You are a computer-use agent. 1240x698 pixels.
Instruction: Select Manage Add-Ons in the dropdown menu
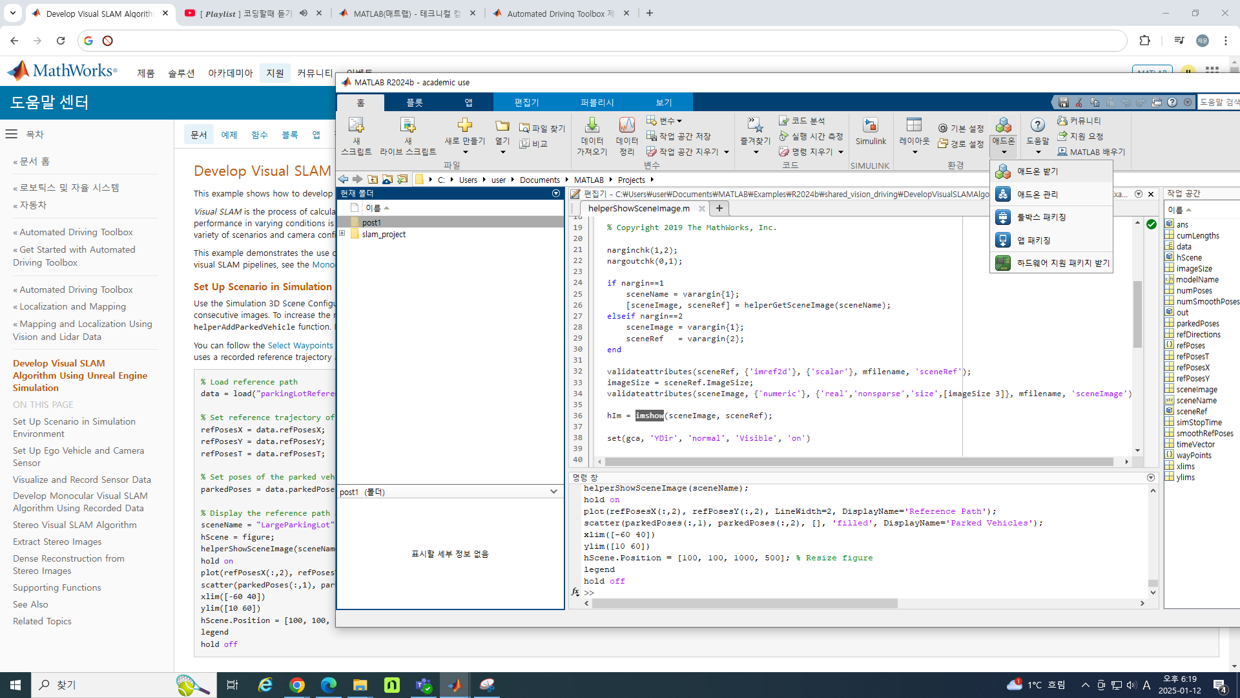click(x=1038, y=195)
